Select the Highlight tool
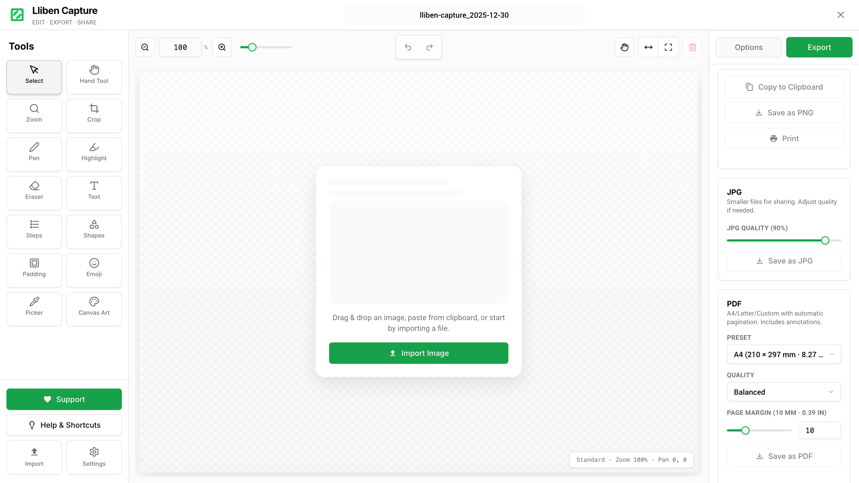The image size is (859, 483). point(94,152)
